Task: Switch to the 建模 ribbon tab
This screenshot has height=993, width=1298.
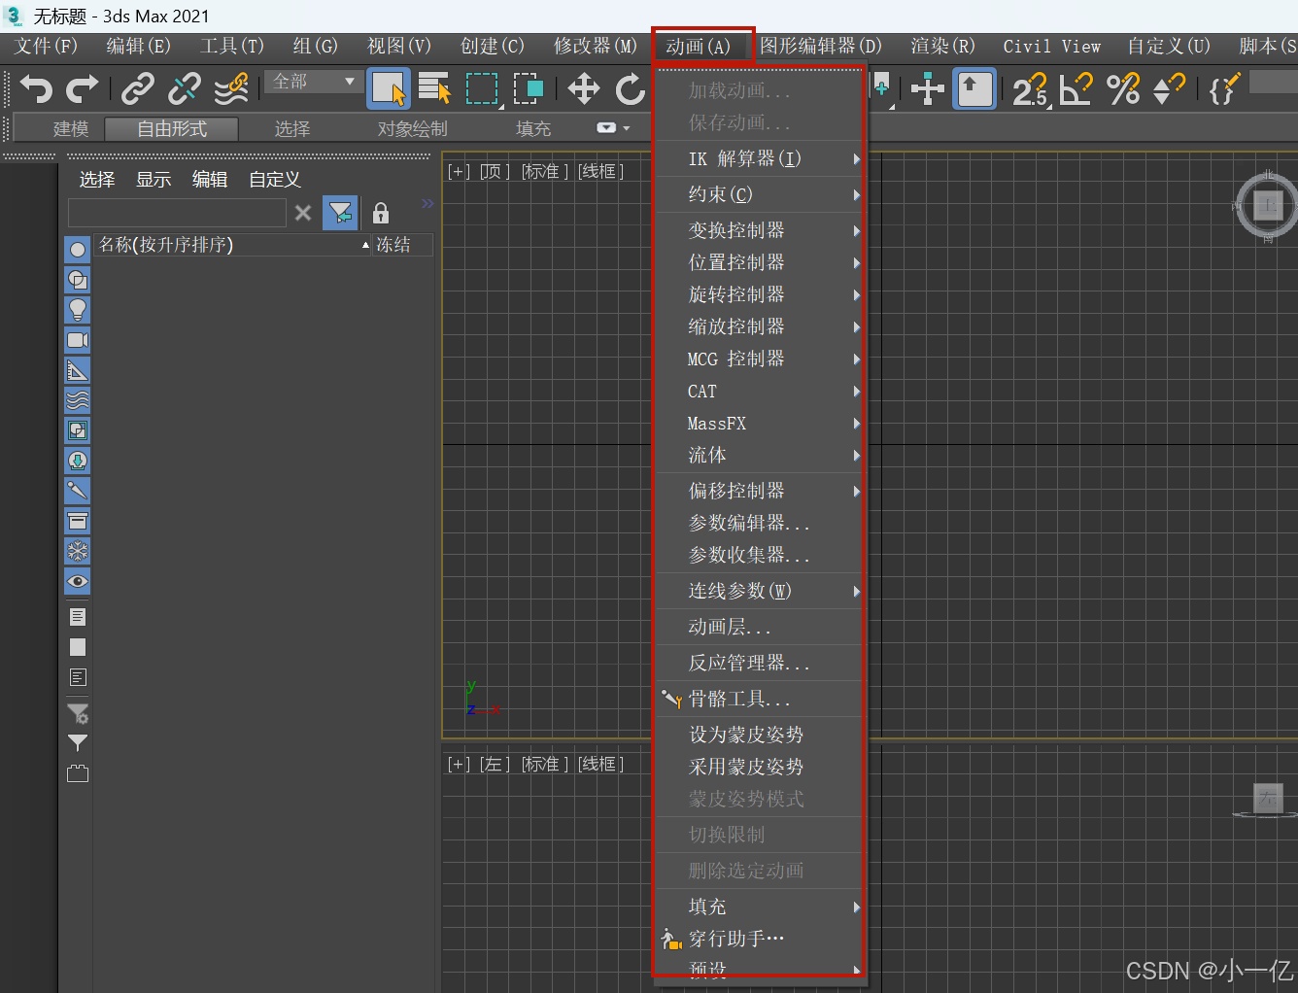Action: click(x=71, y=128)
